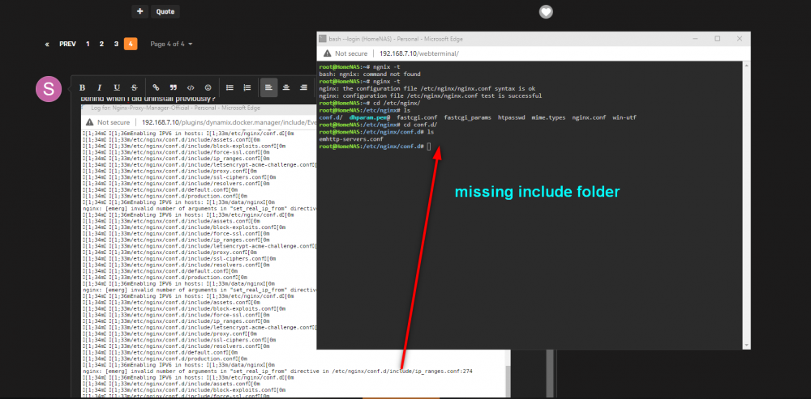This screenshot has width=811, height=399.
Task: Click emhttp-servers.conf in terminal output
Action: coord(351,139)
